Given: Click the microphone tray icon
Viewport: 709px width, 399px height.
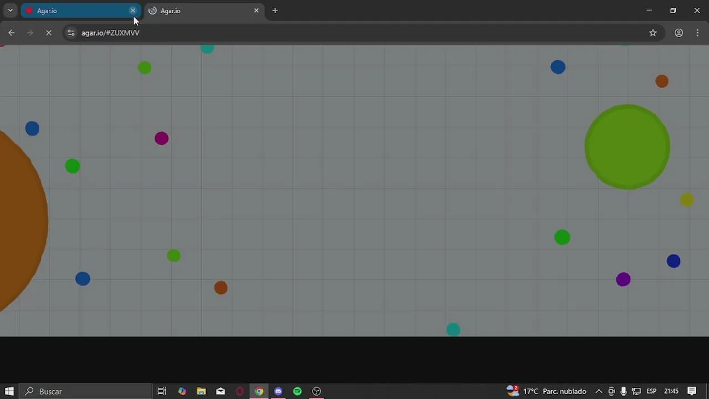Looking at the screenshot, I should coord(624,391).
